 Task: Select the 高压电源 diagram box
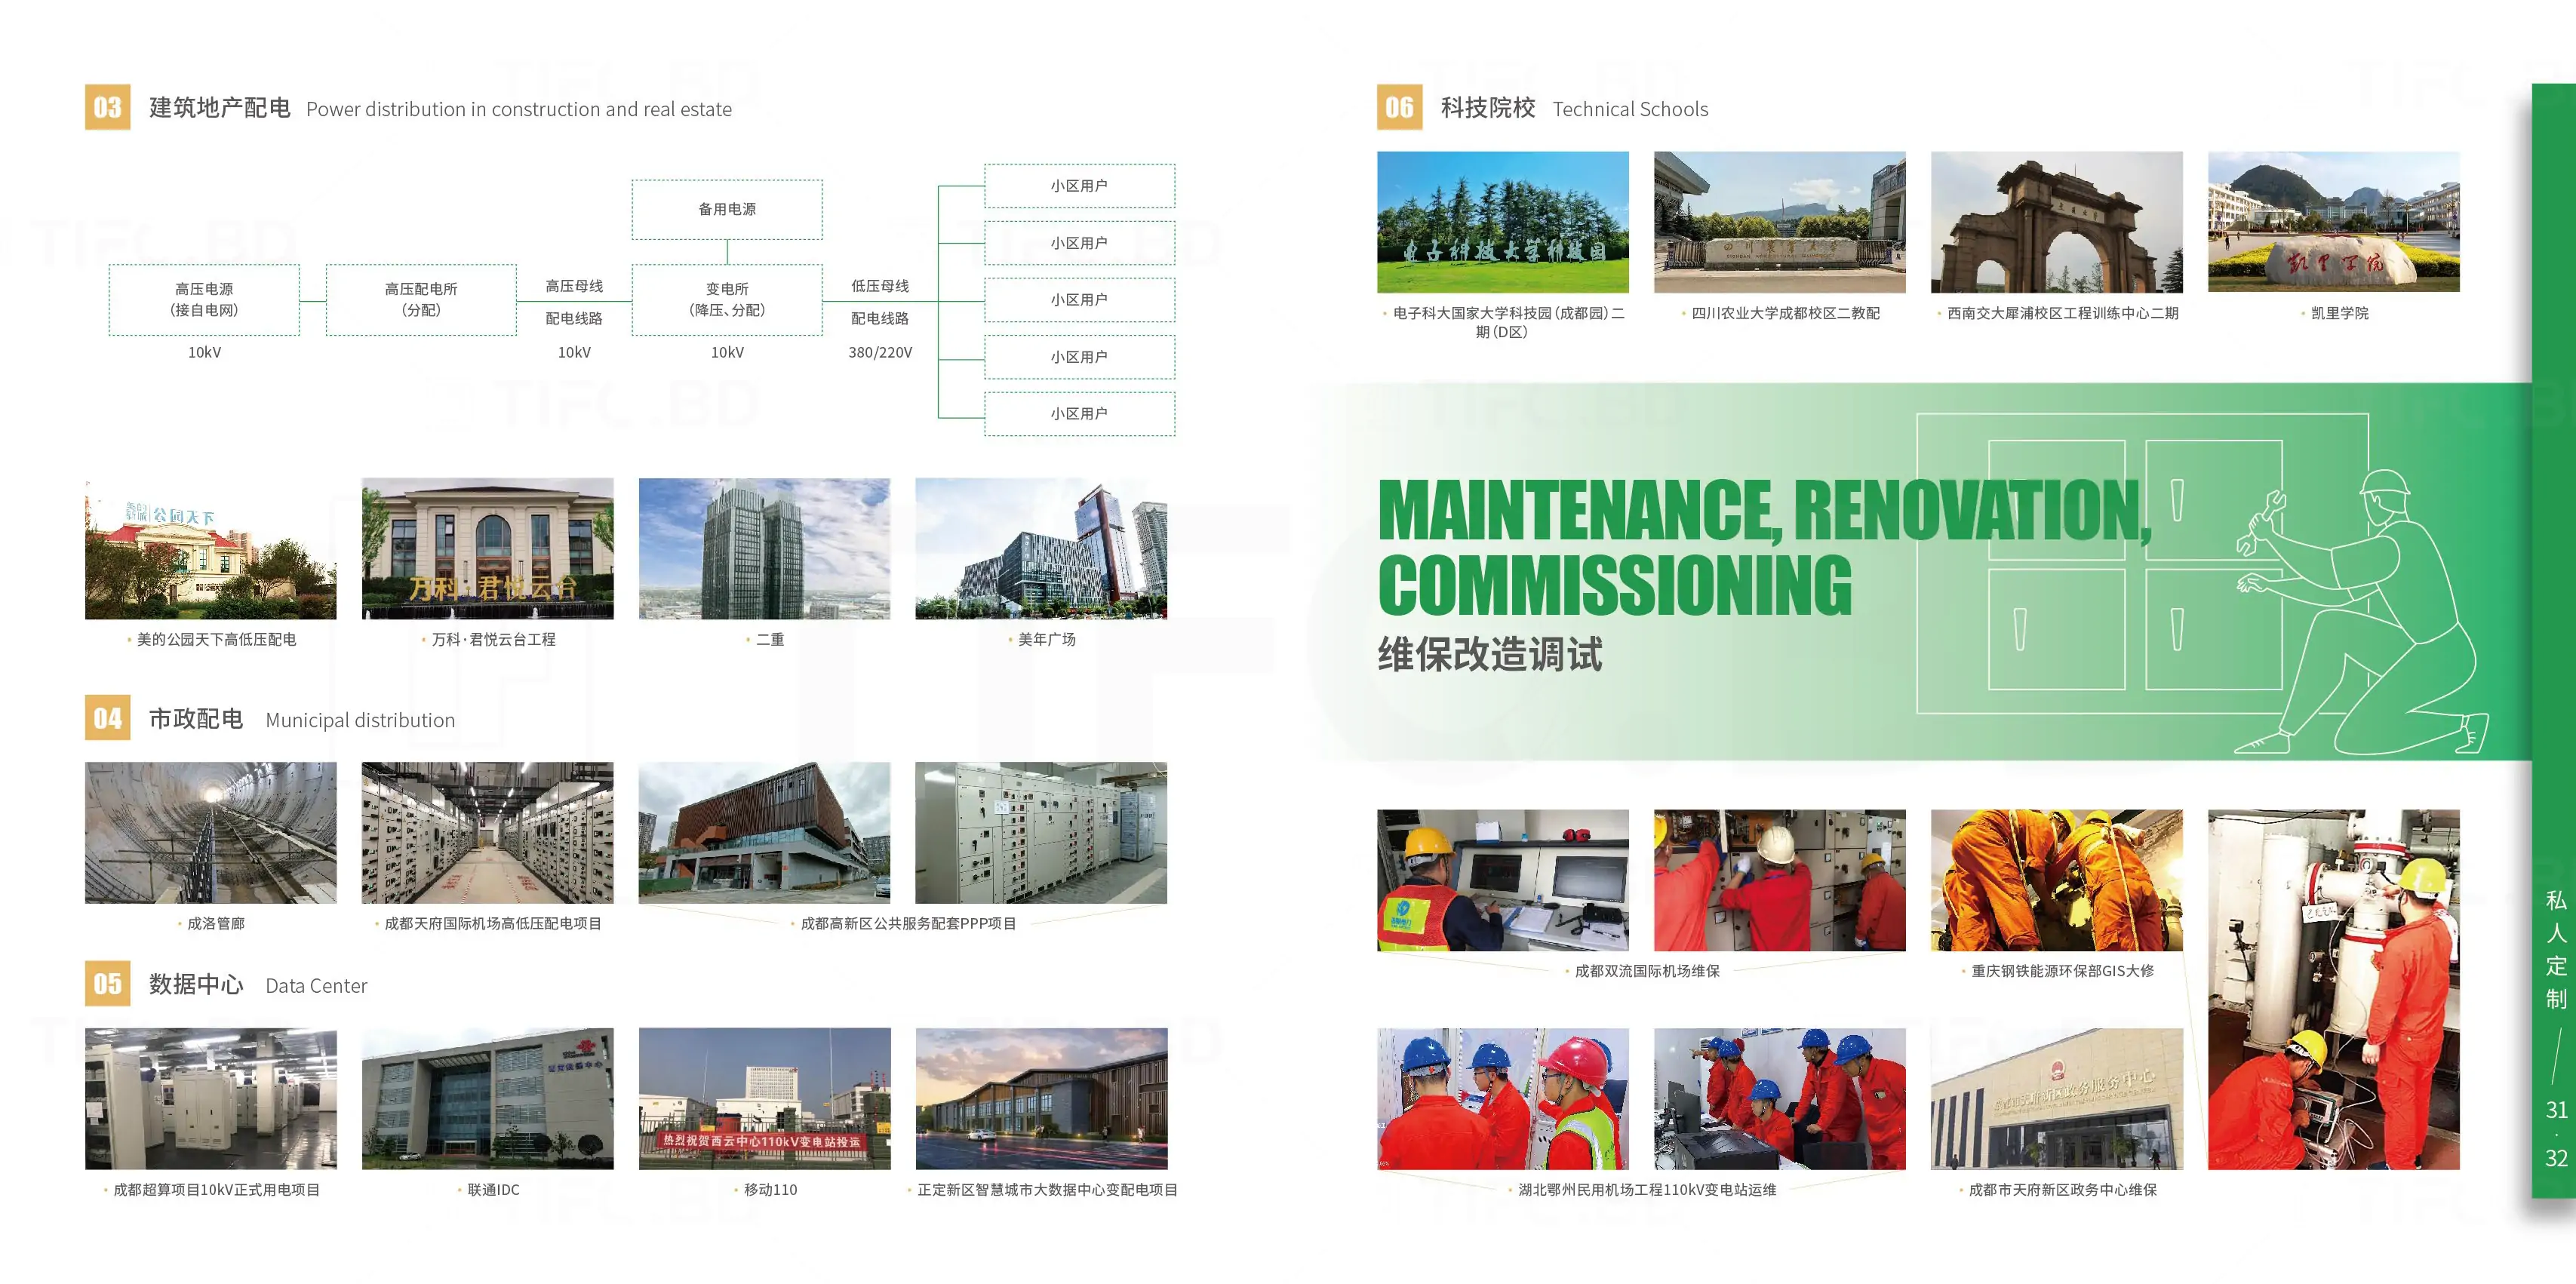204,299
